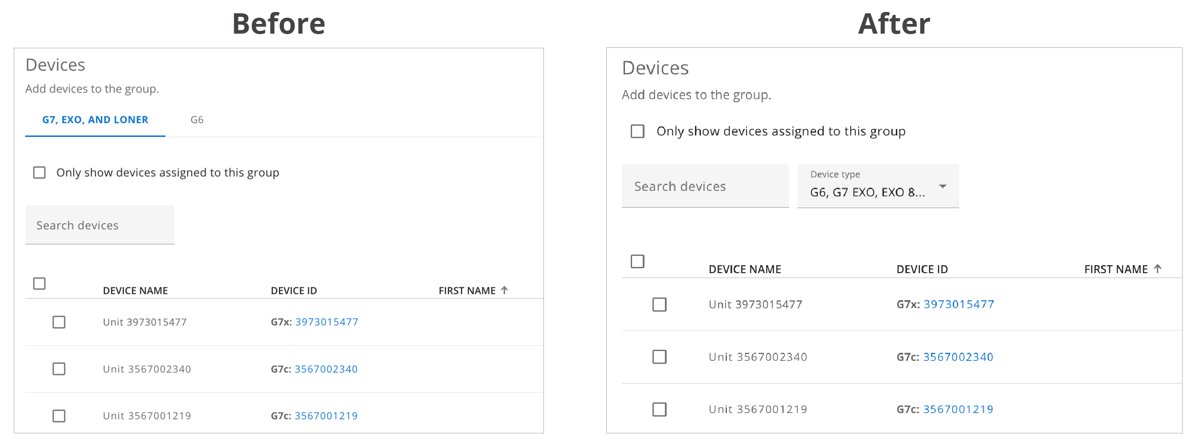Check Unit 3567002340 row checkbox in After panel

pos(659,357)
